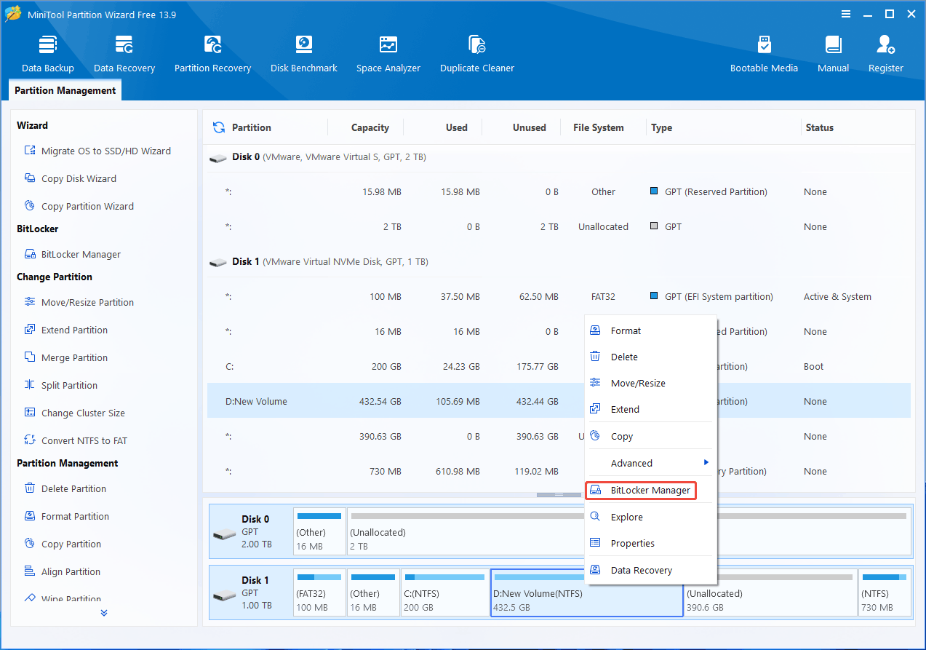Choose Move/Resize Partition in sidebar
Viewport: 926px width, 650px height.
pos(79,302)
